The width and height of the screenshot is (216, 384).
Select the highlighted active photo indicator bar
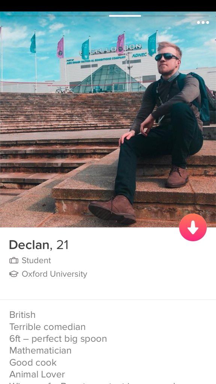(x=125, y=16)
